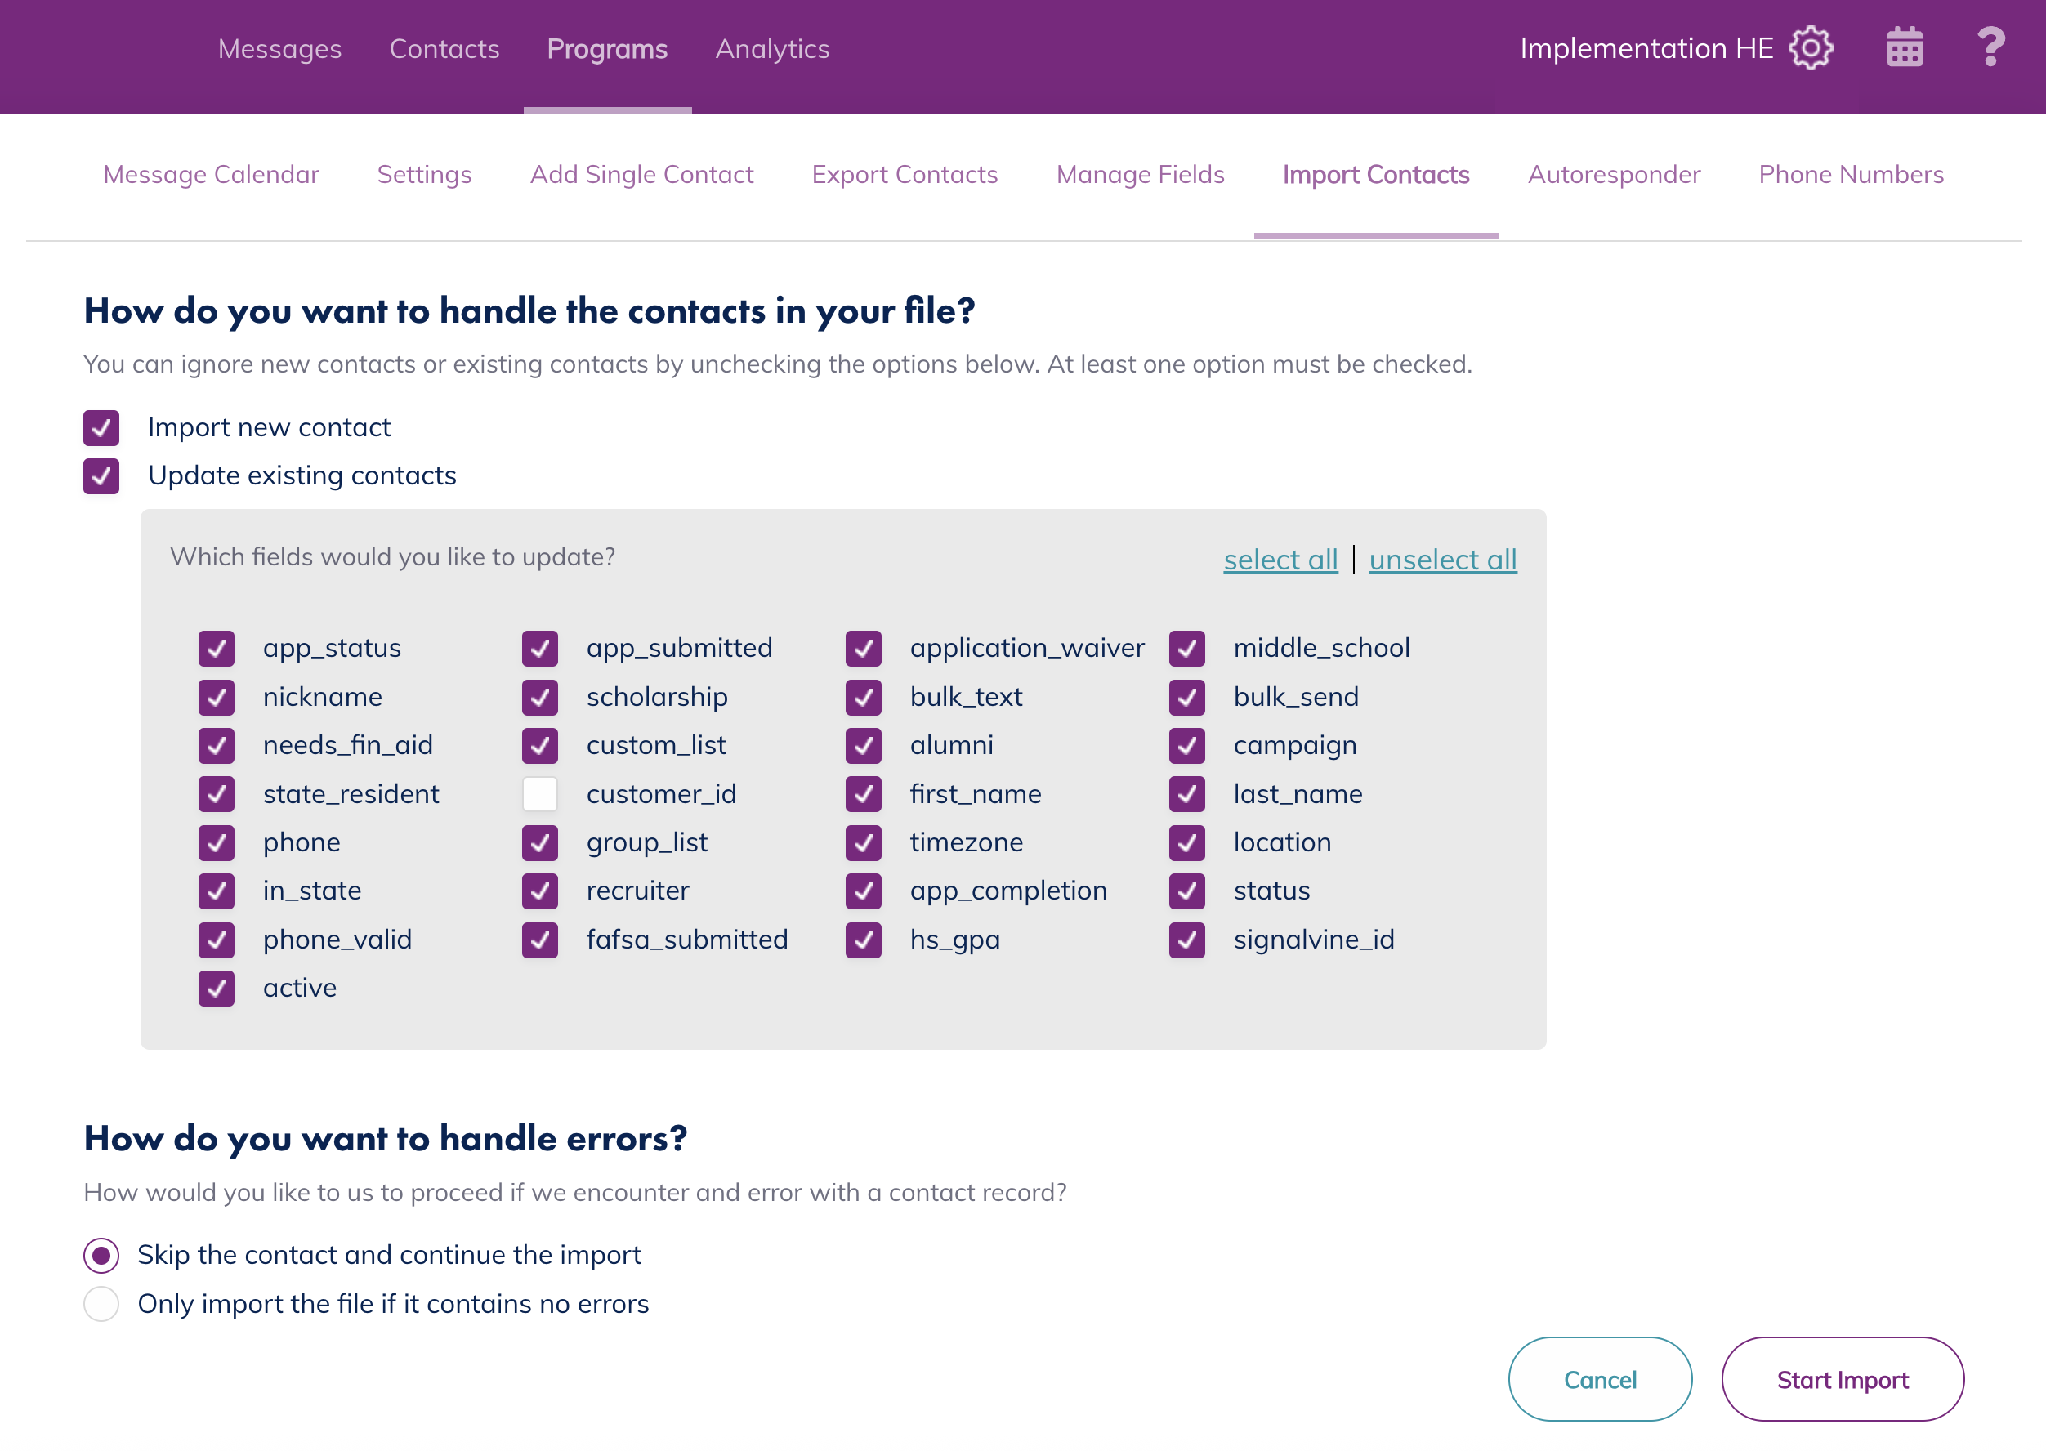Click the Cancel button
The height and width of the screenshot is (1451, 2046).
(1599, 1380)
